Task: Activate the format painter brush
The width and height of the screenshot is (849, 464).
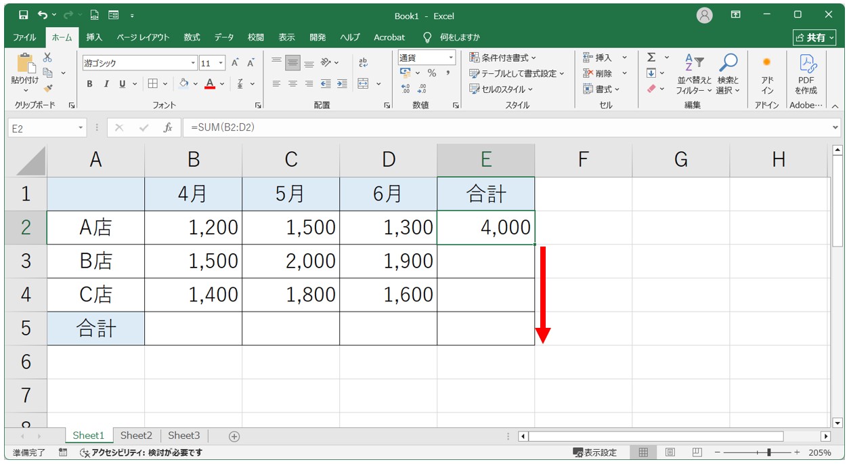Action: coord(47,87)
